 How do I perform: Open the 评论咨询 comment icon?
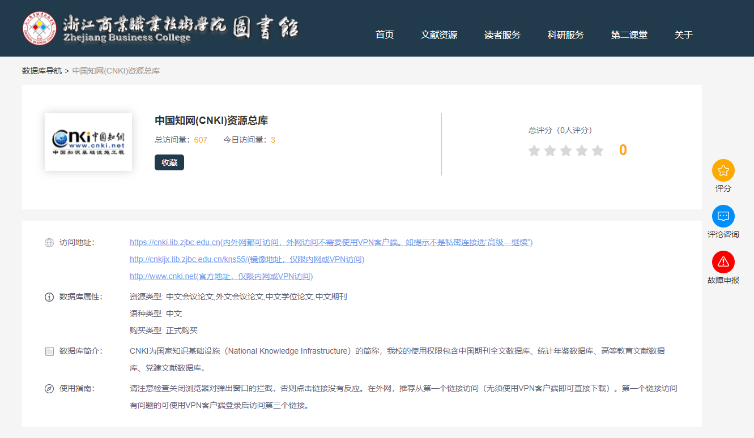click(723, 216)
